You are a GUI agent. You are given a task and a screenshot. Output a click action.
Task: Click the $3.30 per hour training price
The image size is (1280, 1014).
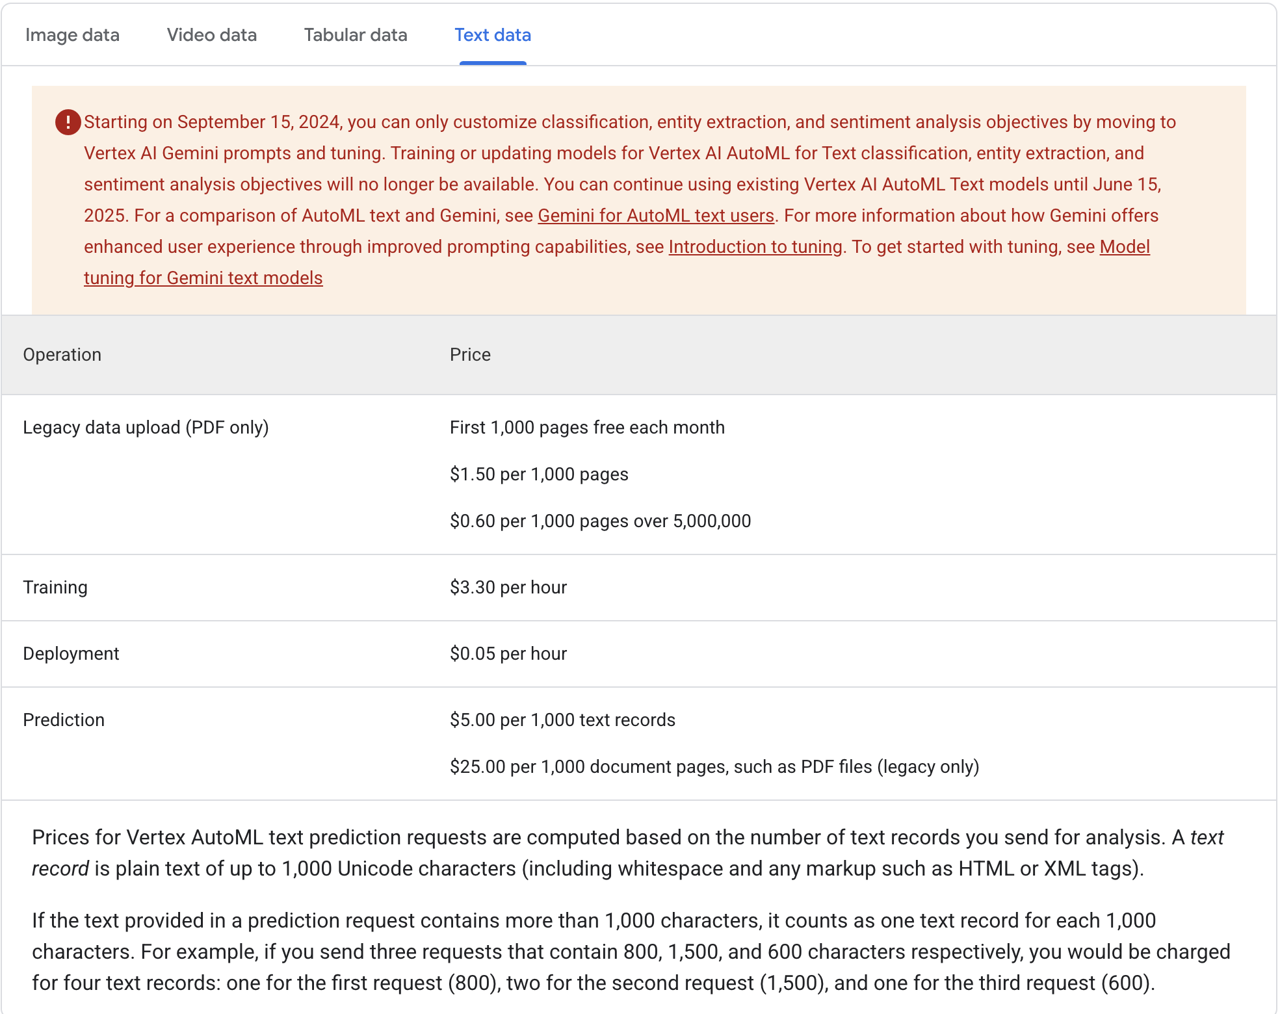coord(508,587)
